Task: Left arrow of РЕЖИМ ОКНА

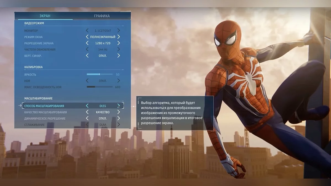Action: (x=87, y=37)
